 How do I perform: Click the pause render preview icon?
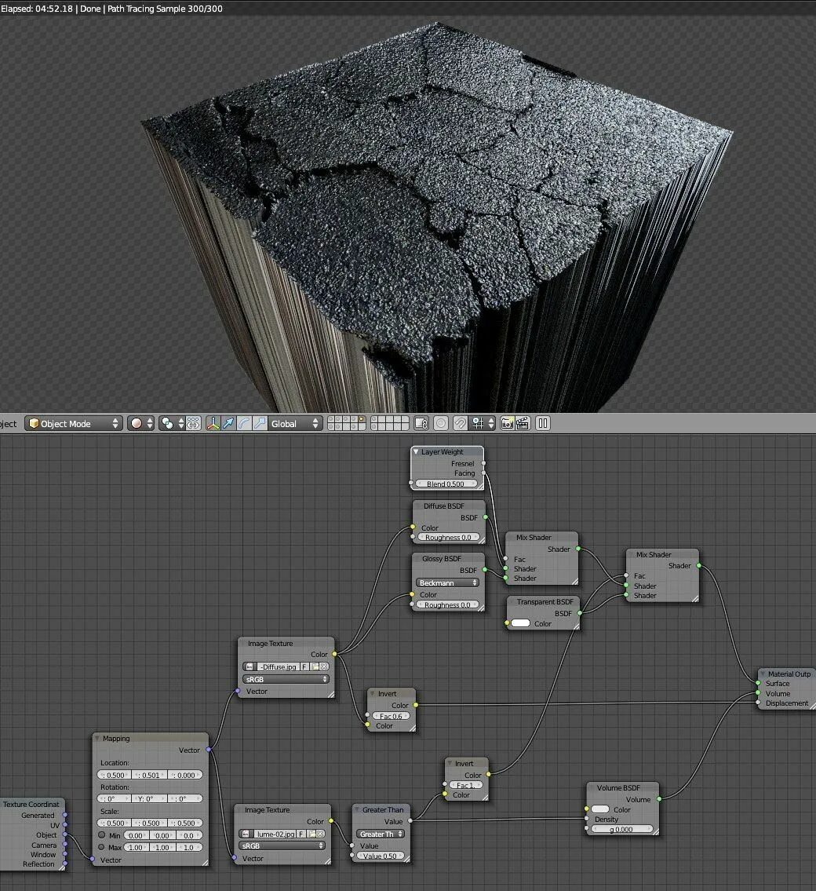pyautogui.click(x=543, y=423)
